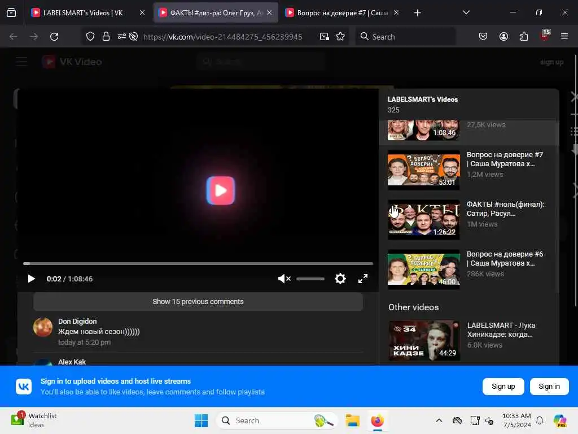Click the large red VK play button in the video
The image size is (578, 434).
click(221, 190)
